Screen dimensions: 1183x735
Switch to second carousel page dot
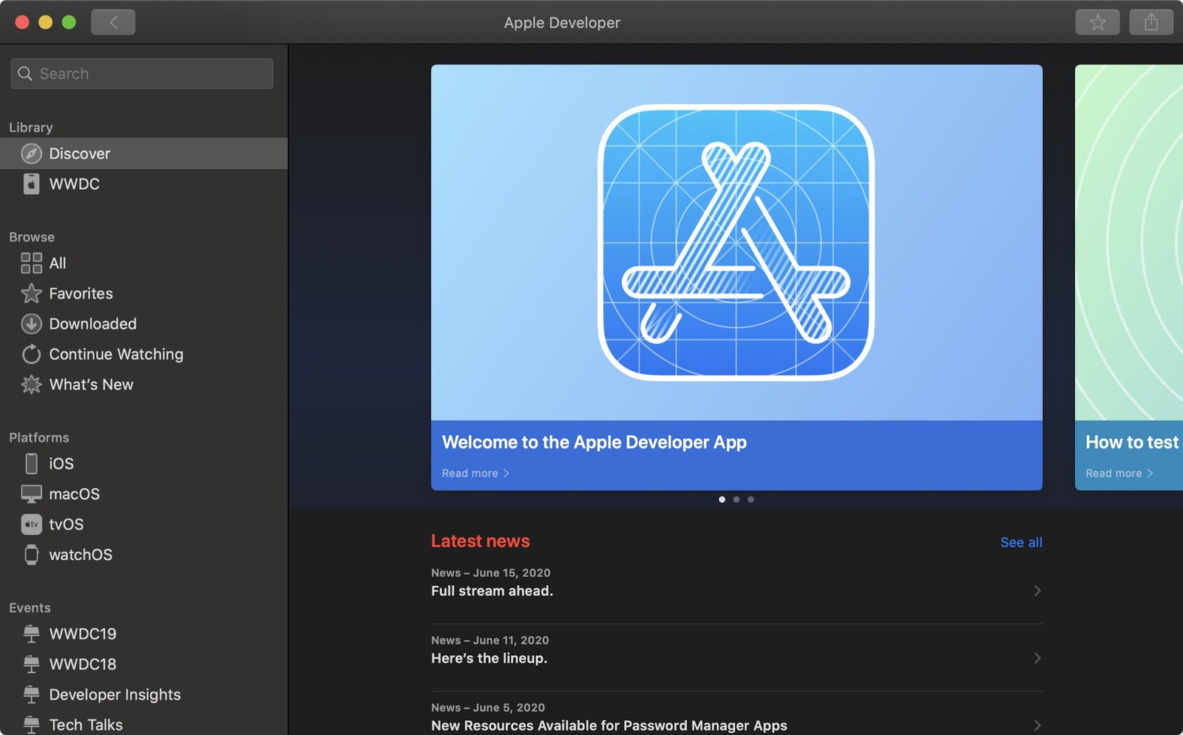(736, 499)
